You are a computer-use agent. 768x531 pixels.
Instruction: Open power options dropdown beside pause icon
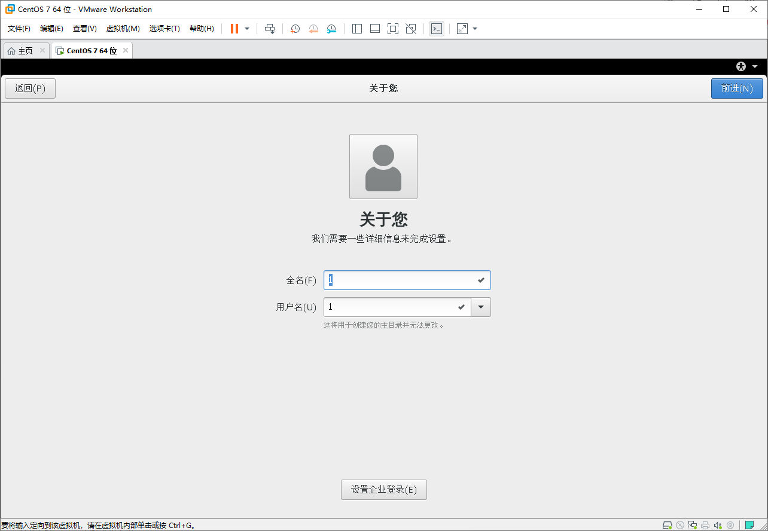point(247,29)
